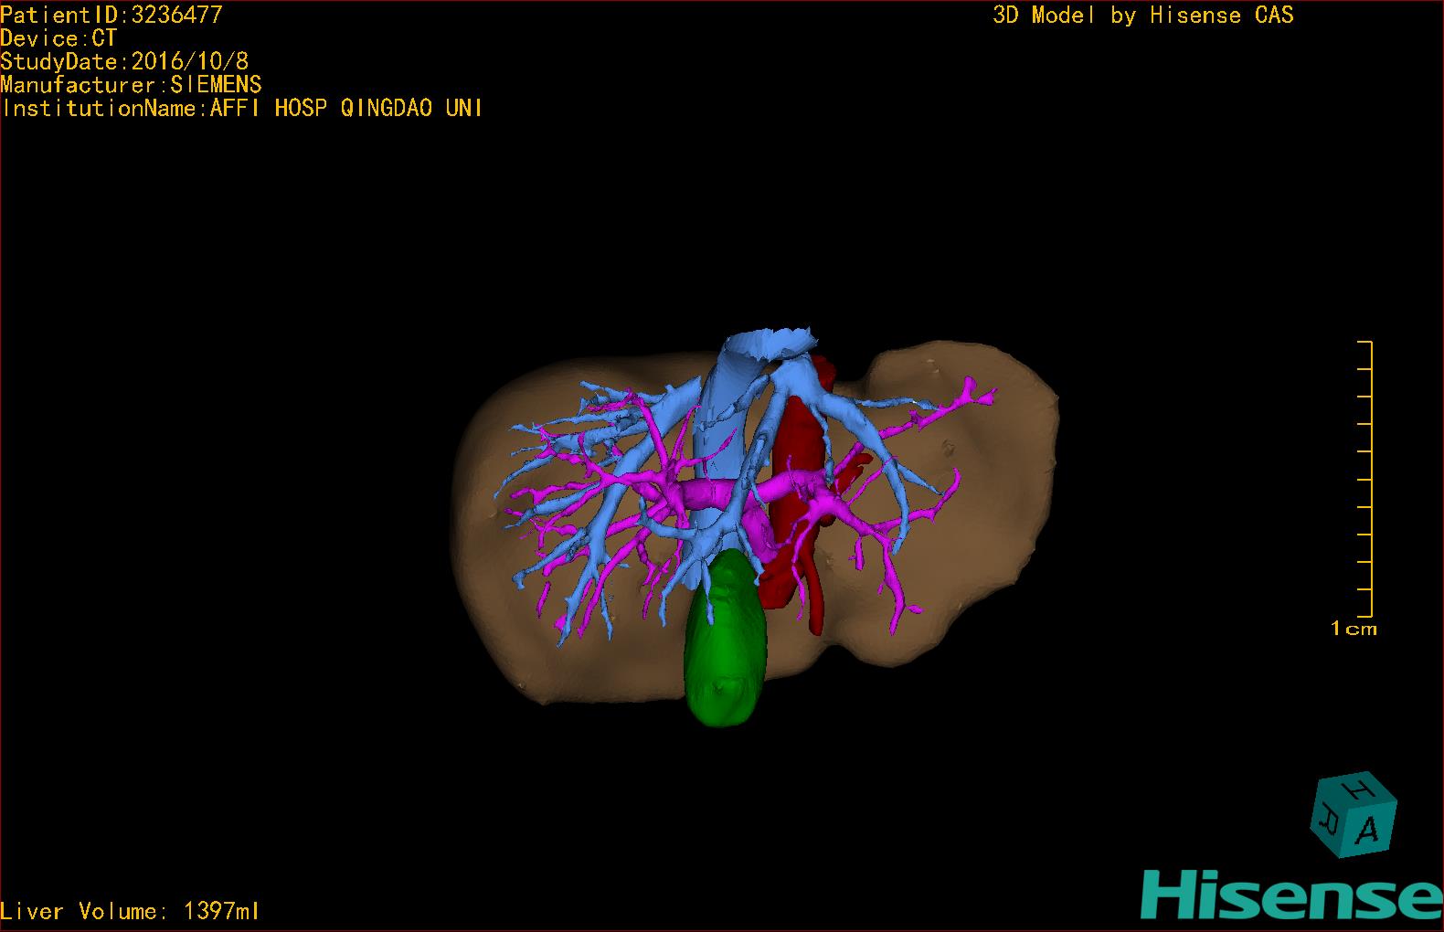Click the Liver Volume 1397ml readout
This screenshot has height=932, width=1444.
(130, 911)
